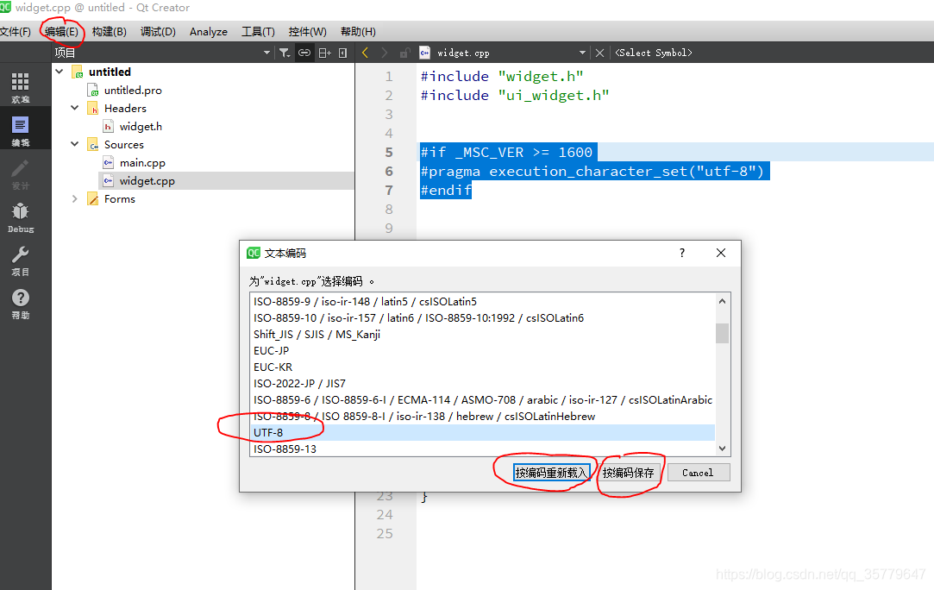Open the Window menu

[307, 32]
